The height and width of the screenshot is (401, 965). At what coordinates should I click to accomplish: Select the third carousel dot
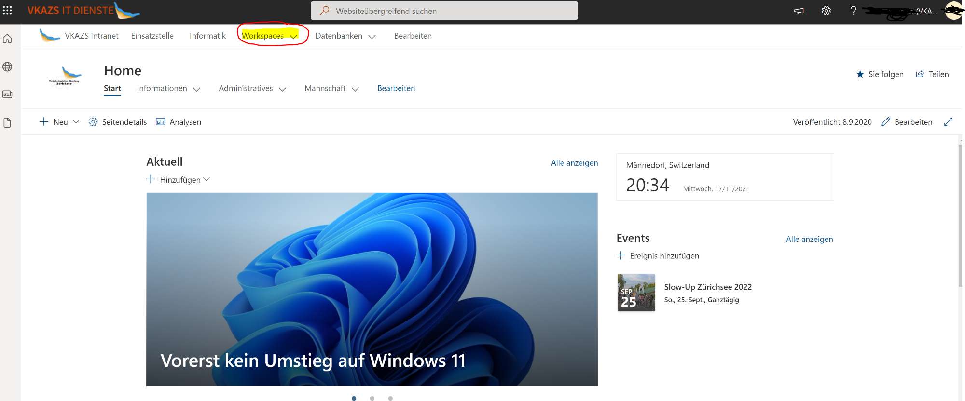pos(390,398)
